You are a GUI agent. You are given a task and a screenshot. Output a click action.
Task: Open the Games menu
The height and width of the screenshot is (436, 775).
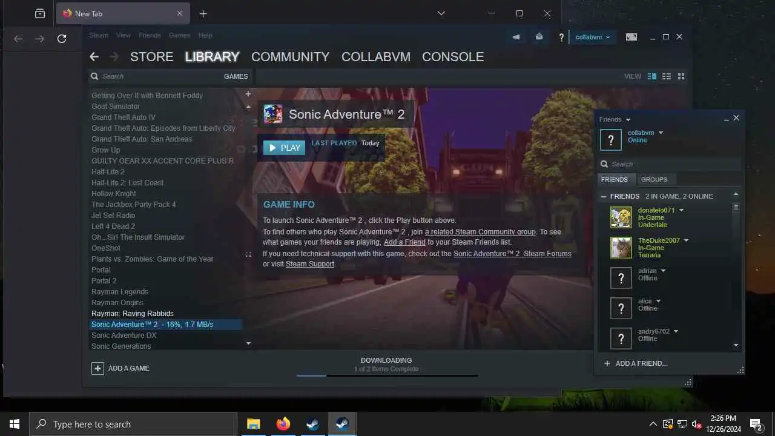(x=179, y=35)
